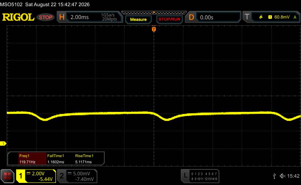Click the RIGOL logo

point(18,17)
